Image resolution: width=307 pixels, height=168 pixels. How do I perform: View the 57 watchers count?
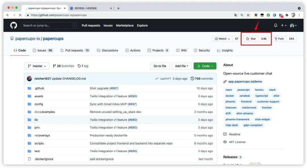click(237, 39)
